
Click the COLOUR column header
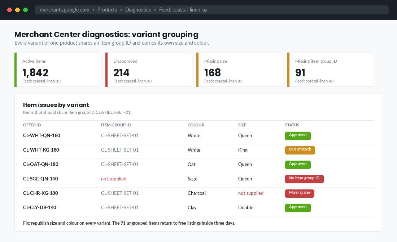pyautogui.click(x=196, y=125)
